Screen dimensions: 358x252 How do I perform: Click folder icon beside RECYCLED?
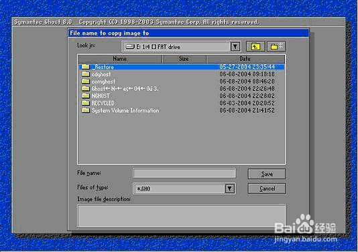pyautogui.click(x=86, y=103)
